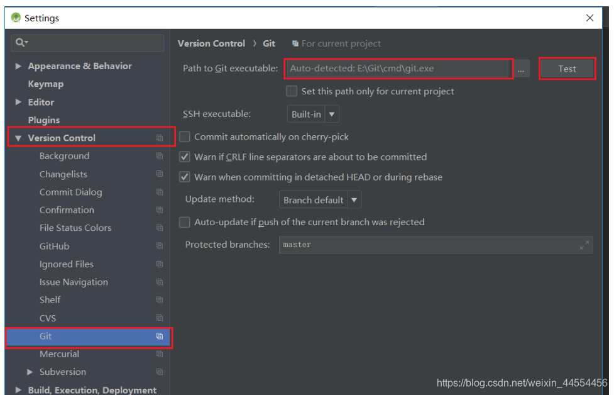Click project-level icon beside Issue Navigation
This screenshot has height=395, width=614.
click(160, 282)
